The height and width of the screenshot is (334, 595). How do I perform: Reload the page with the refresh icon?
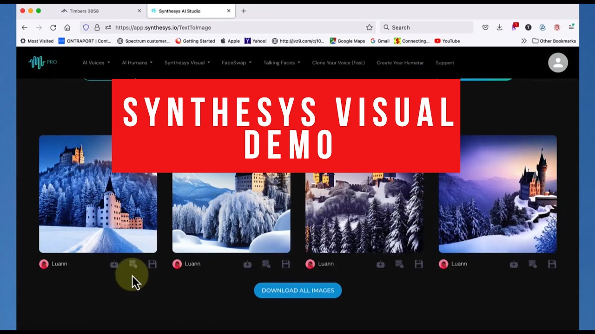click(x=53, y=27)
